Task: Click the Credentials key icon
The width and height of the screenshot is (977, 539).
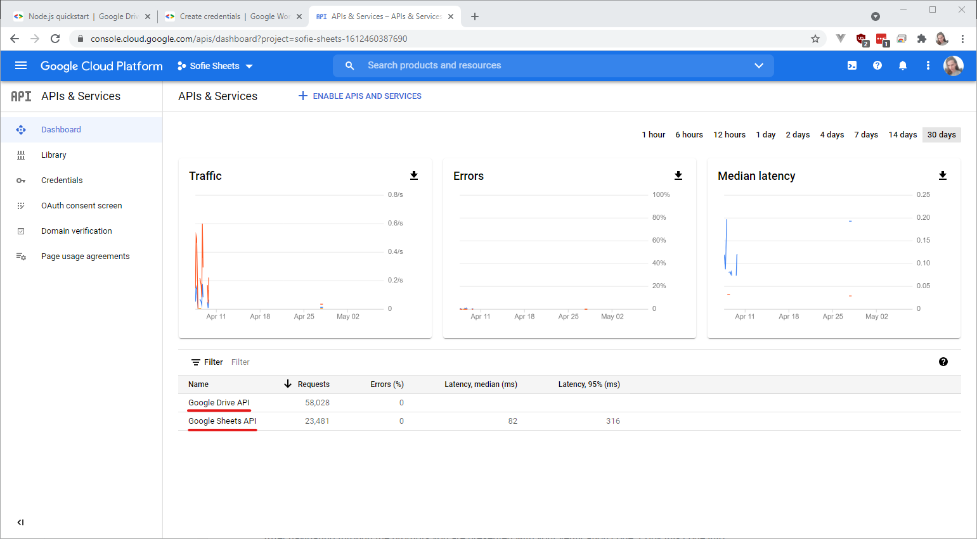Action: click(21, 181)
